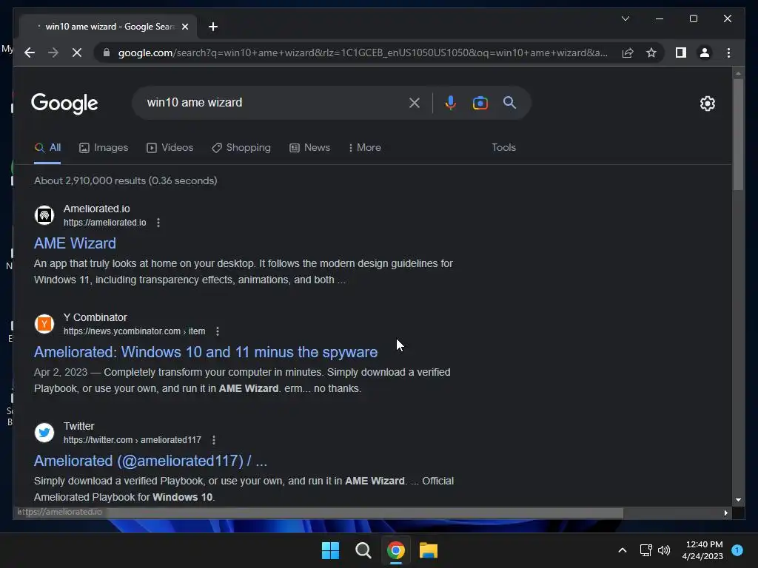The height and width of the screenshot is (568, 758).
Task: Switch to the Images tab
Action: click(104, 147)
